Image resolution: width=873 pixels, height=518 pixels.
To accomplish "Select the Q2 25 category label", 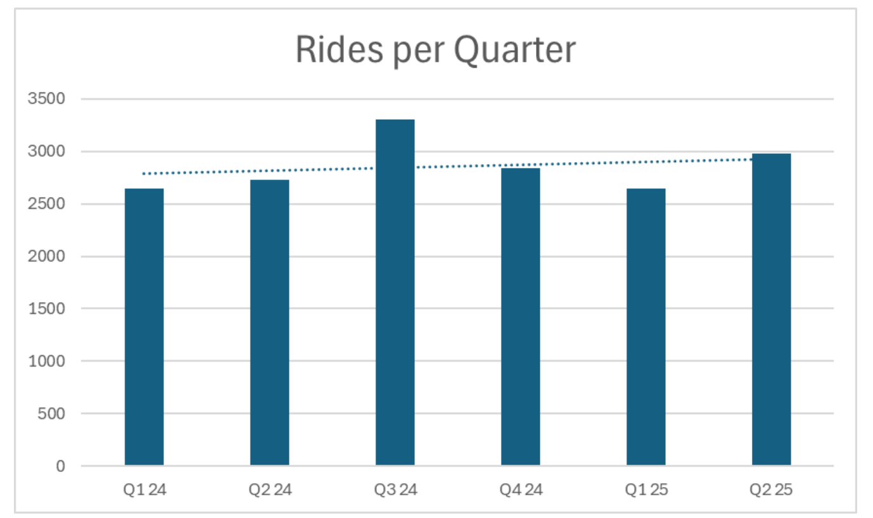I will (x=771, y=490).
